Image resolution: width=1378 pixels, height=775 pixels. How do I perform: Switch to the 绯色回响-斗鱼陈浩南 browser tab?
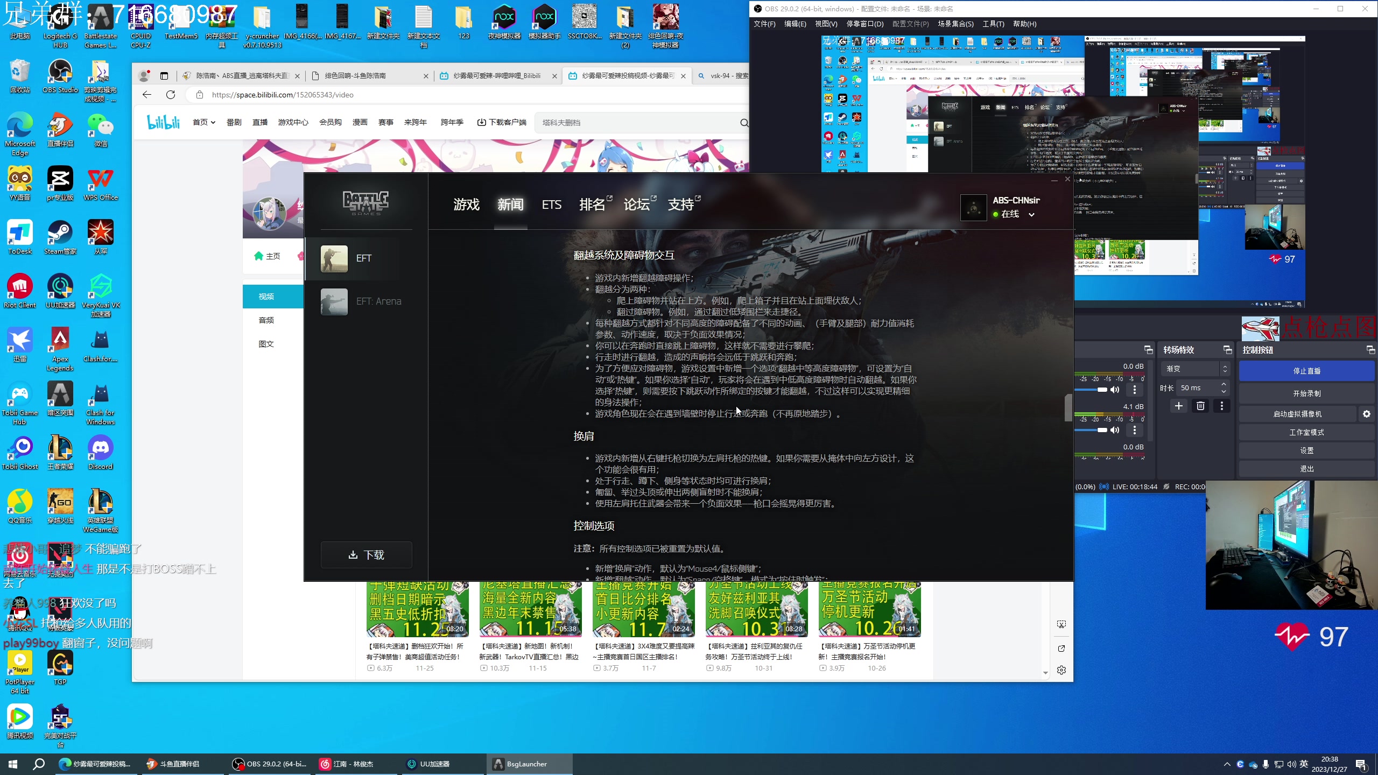tap(370, 76)
